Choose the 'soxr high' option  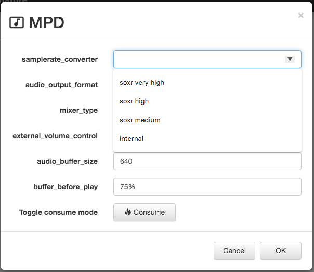click(207, 101)
